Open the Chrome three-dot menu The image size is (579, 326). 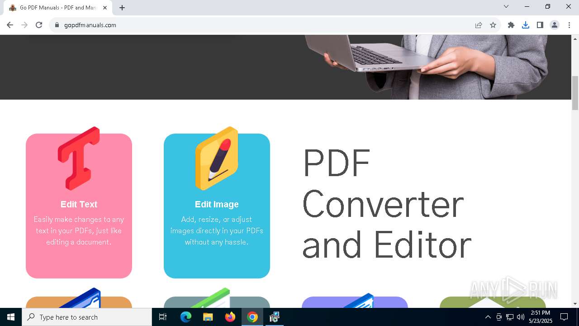pos(569,25)
